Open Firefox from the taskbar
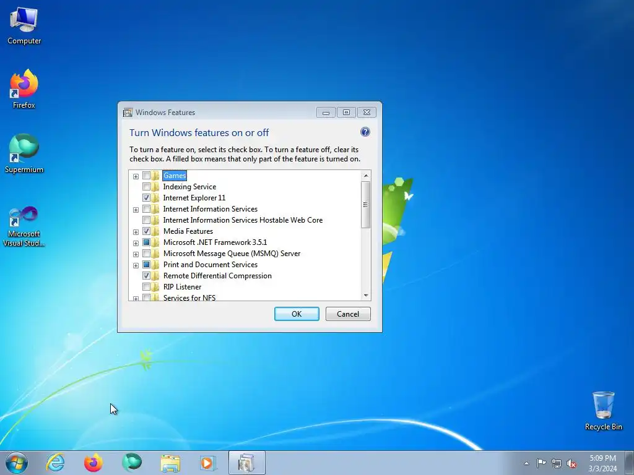 (x=93, y=463)
